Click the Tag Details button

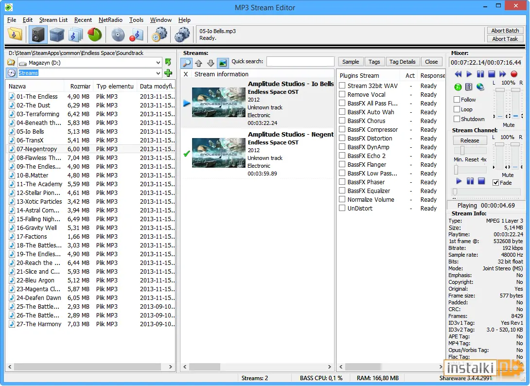point(402,62)
